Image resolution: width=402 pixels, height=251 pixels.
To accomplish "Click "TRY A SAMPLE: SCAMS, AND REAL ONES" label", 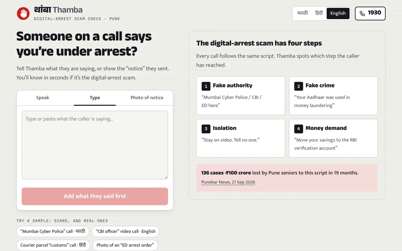I will point(62,221).
